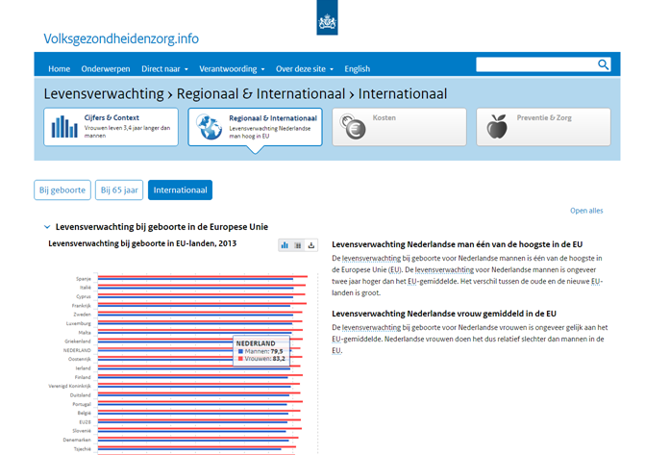Switch to the Bij geboorte tab
Viewport: 670px width, 455px height.
(63, 190)
